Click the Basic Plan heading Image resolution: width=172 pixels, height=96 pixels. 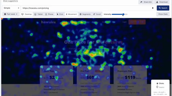49,71
